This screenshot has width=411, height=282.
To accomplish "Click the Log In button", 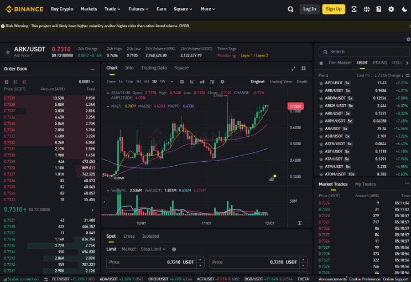I will (x=310, y=9).
